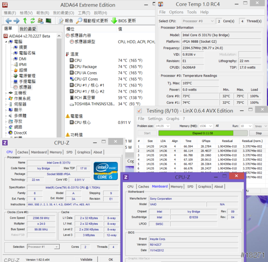Expand the 主機板 tree node
The image size is (268, 262).
[x=5, y=93]
